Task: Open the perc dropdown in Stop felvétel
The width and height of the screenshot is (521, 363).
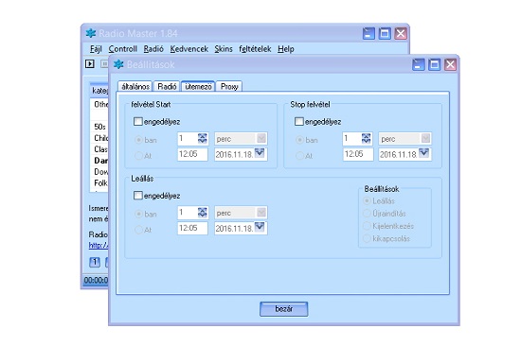Action: coord(425,138)
